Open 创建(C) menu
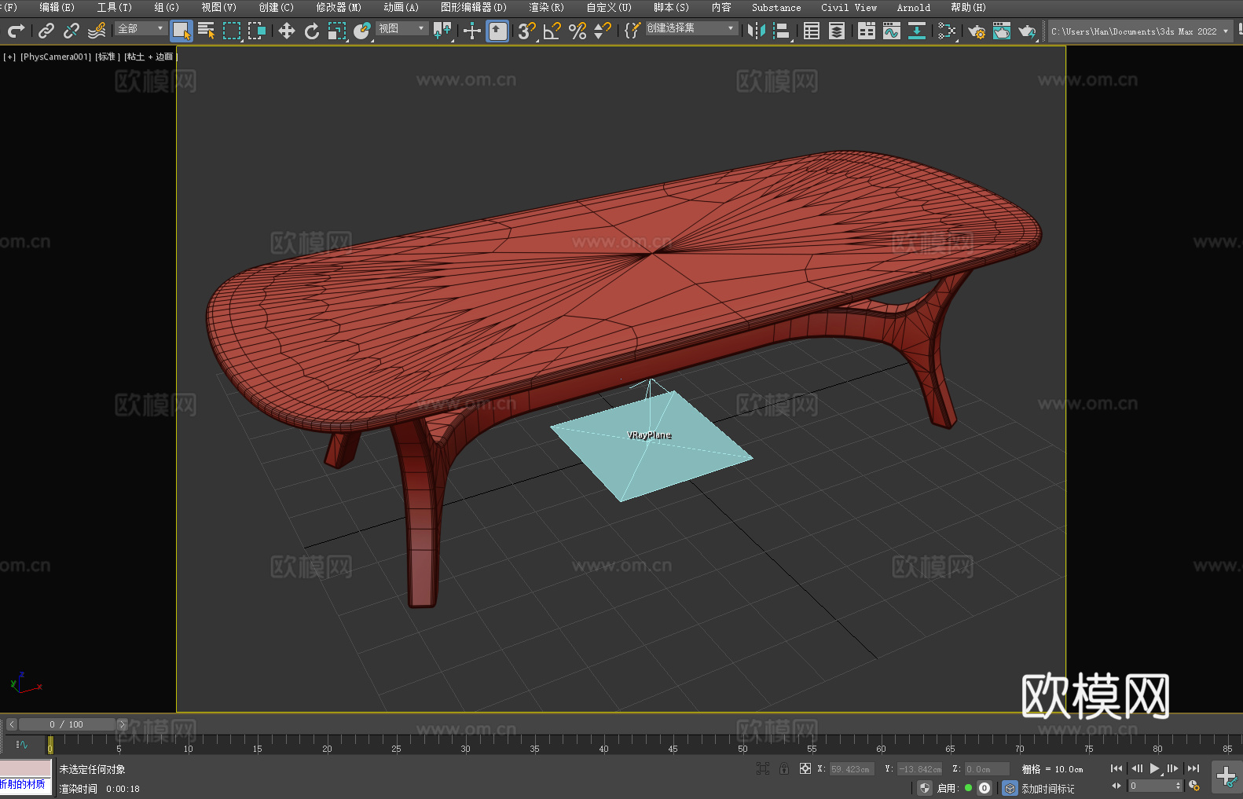Viewport: 1243px width, 799px height. pos(277,7)
